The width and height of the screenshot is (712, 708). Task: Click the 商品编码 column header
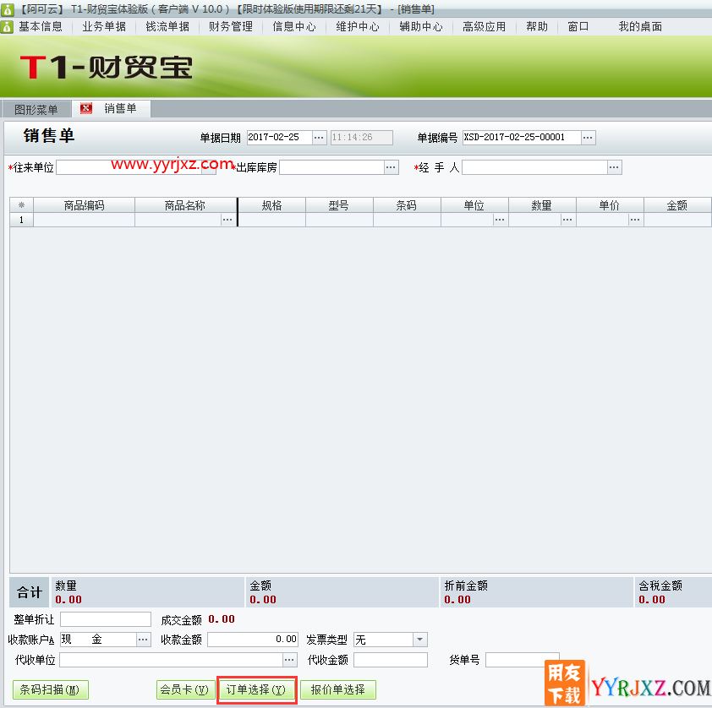click(x=84, y=205)
